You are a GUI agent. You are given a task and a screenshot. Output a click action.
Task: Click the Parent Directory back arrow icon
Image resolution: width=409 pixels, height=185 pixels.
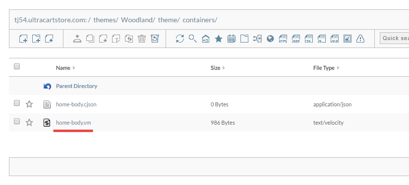point(47,86)
